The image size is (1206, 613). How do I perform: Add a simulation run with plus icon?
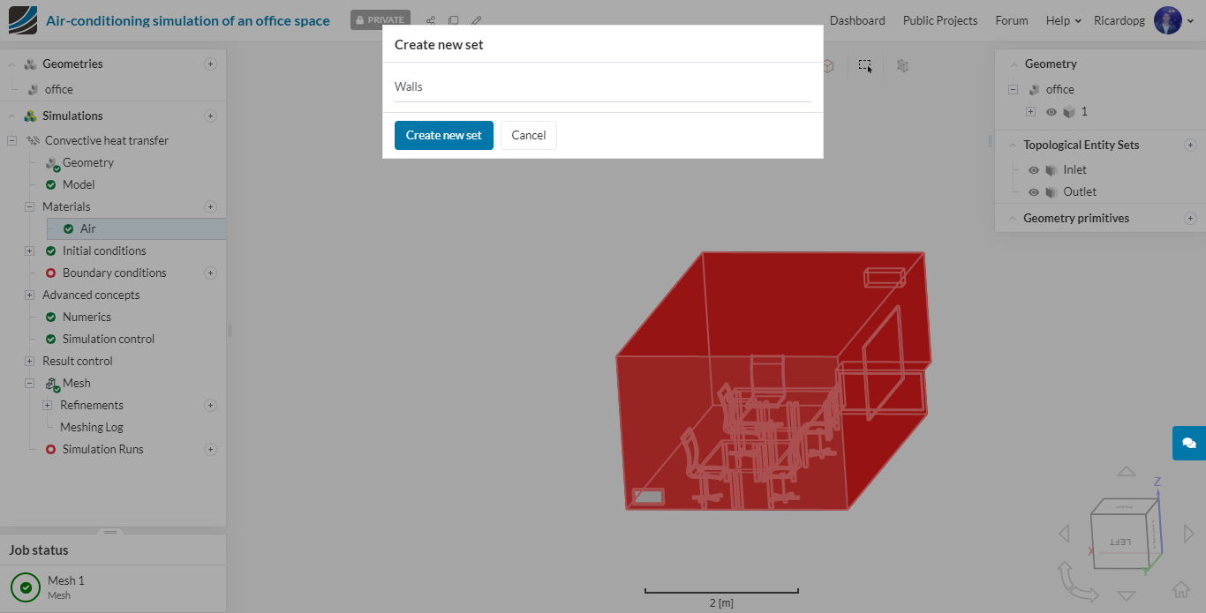click(210, 449)
